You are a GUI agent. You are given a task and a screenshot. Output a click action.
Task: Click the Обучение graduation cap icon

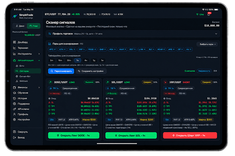click(14, 93)
